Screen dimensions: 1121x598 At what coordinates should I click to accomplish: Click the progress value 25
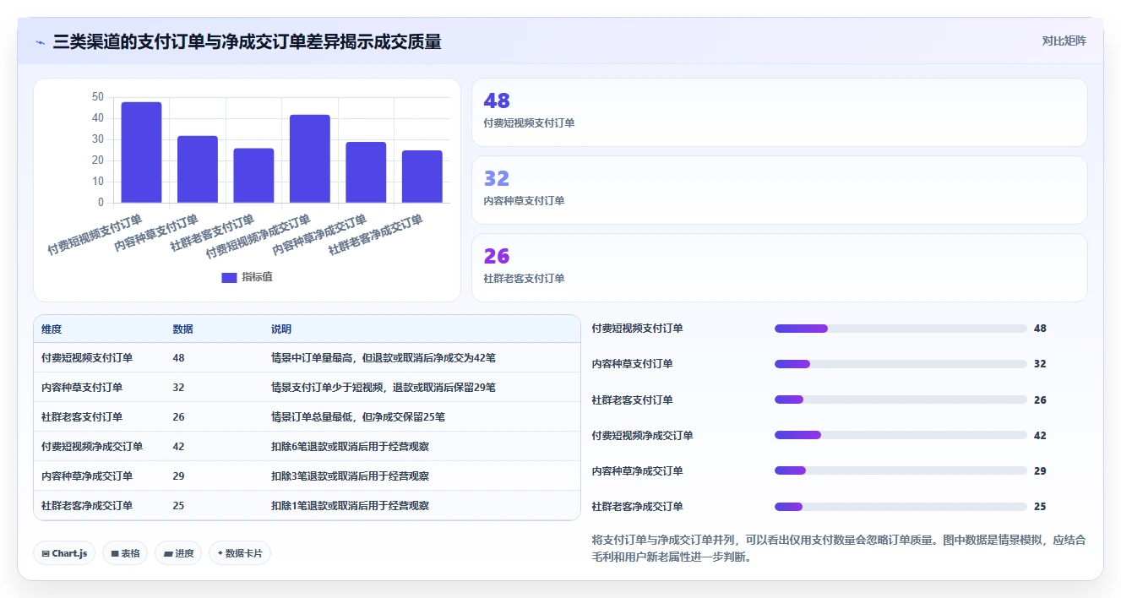(x=1040, y=507)
